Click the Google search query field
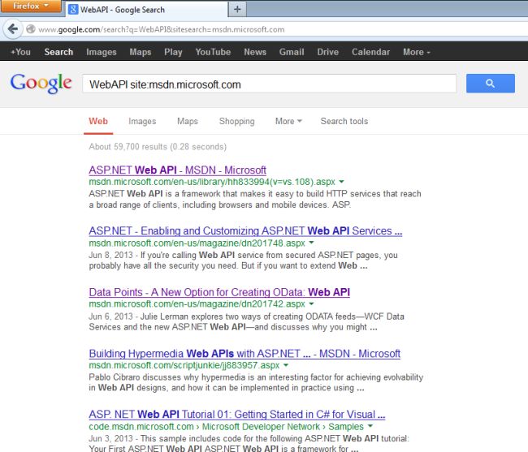This screenshot has height=452, width=528. 270,84
